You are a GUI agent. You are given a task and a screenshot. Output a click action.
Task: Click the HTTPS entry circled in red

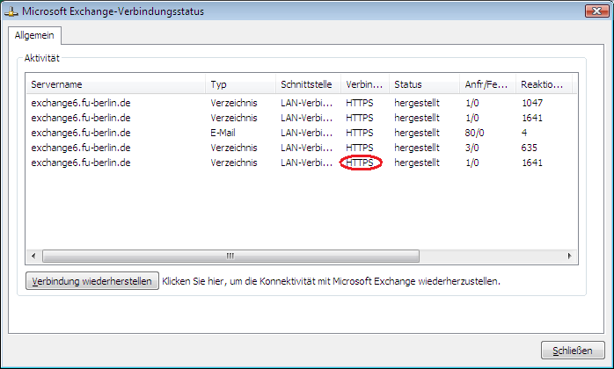(361, 163)
